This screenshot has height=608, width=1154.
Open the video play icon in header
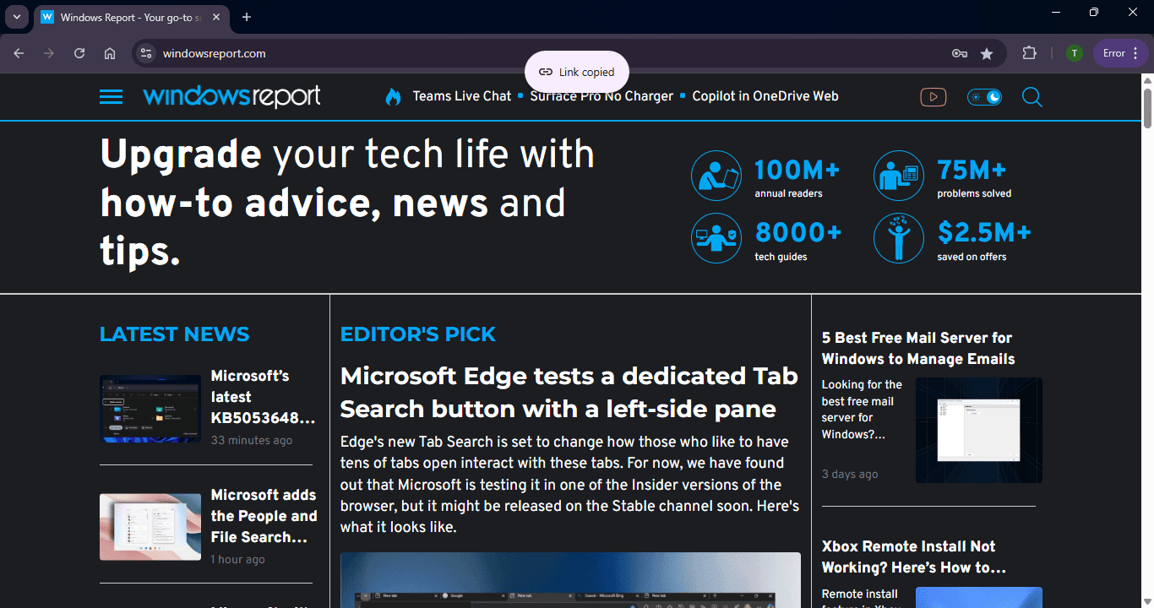[933, 97]
